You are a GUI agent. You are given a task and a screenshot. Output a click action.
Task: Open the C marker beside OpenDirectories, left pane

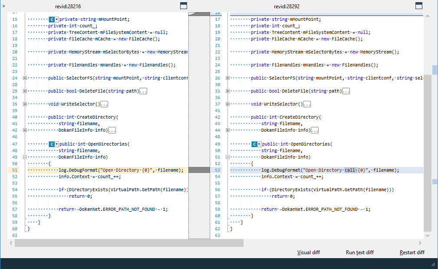click(x=54, y=144)
